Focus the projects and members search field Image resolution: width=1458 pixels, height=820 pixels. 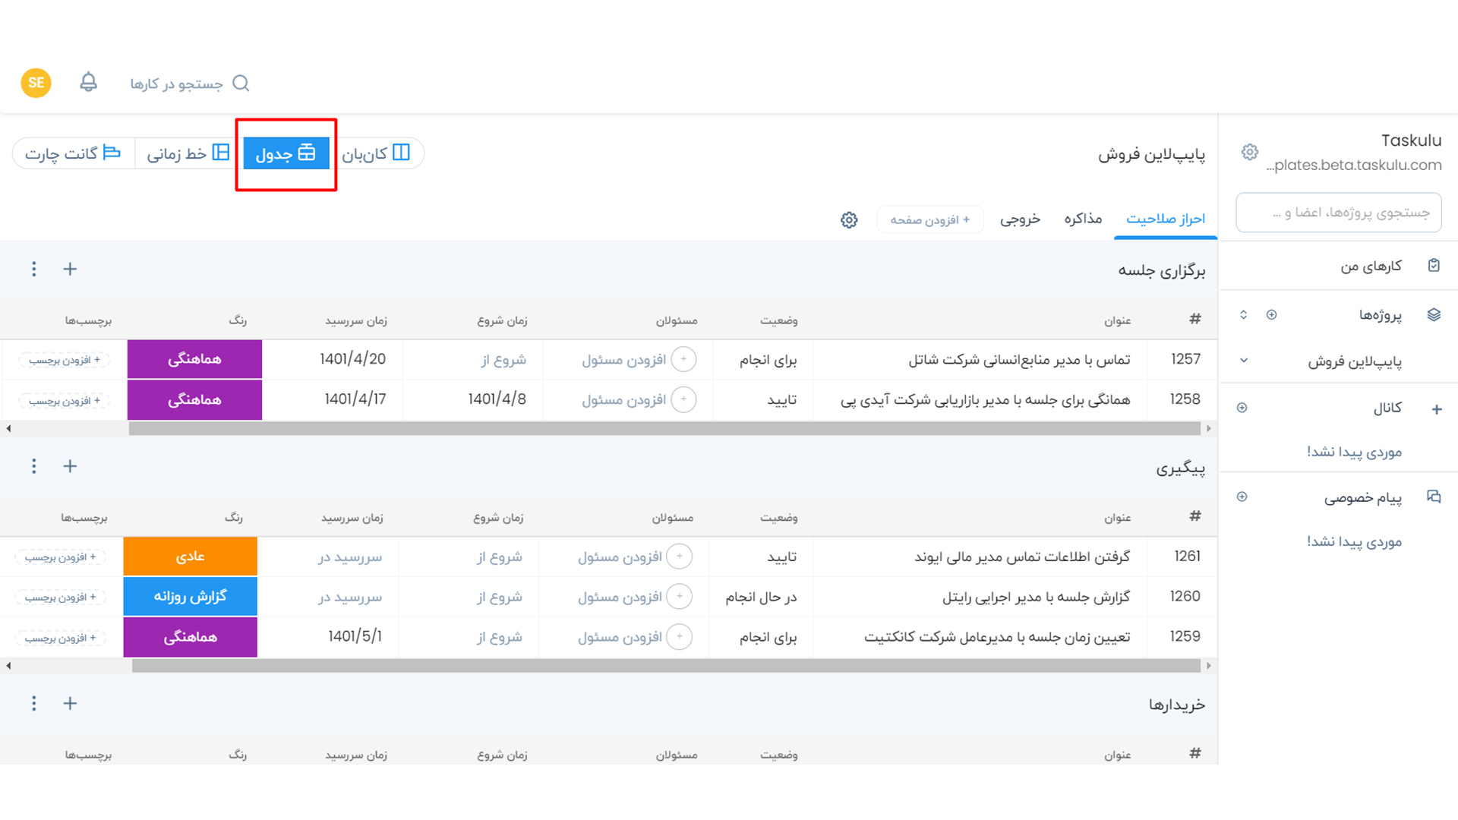1338,213
